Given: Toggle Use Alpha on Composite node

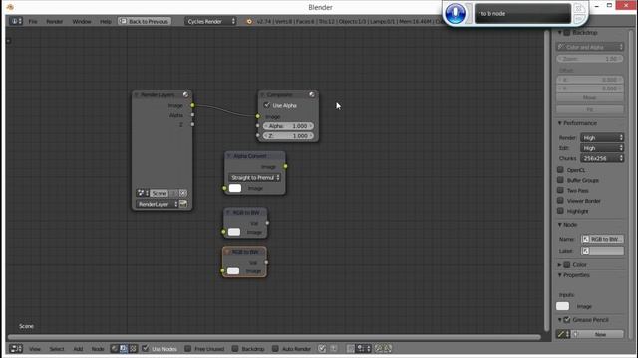Looking at the screenshot, I should [267, 105].
